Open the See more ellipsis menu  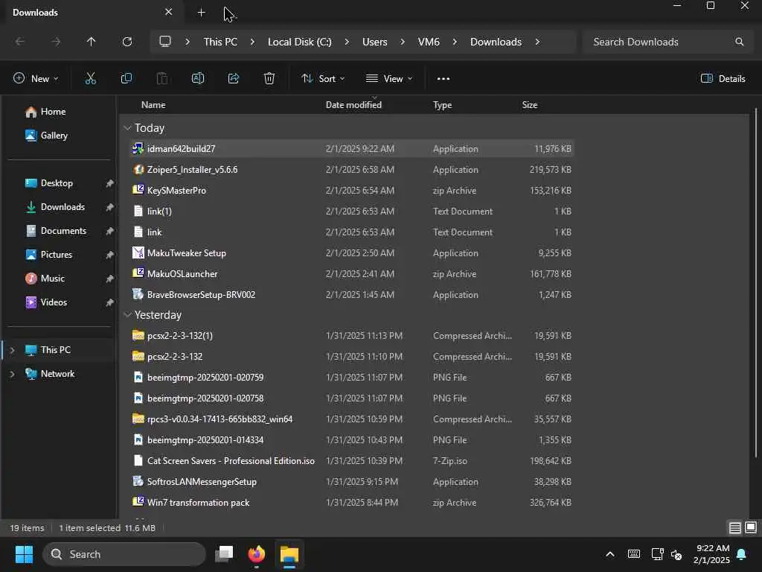[x=444, y=78]
